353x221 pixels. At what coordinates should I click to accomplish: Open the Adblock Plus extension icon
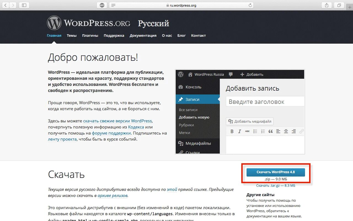(102, 5)
